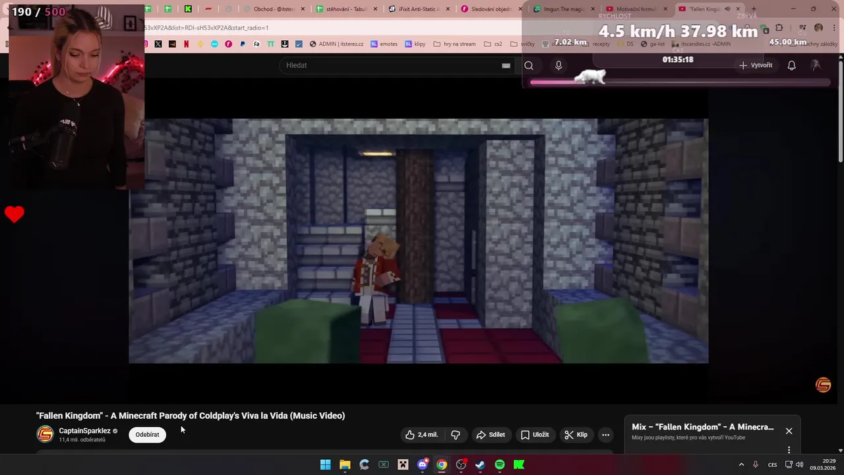Open File Explorer from the taskbar
Image resolution: width=844 pixels, height=475 pixels.
[345, 464]
